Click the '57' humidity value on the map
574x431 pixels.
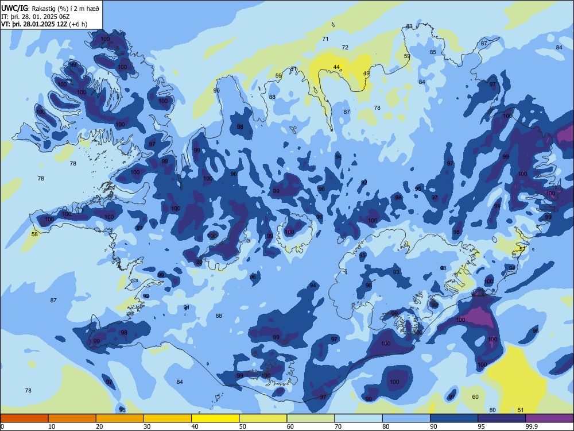[x=522, y=249]
